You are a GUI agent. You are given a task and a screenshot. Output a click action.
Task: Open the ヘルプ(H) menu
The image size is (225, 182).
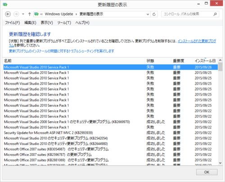pyautogui.click(x=82, y=23)
